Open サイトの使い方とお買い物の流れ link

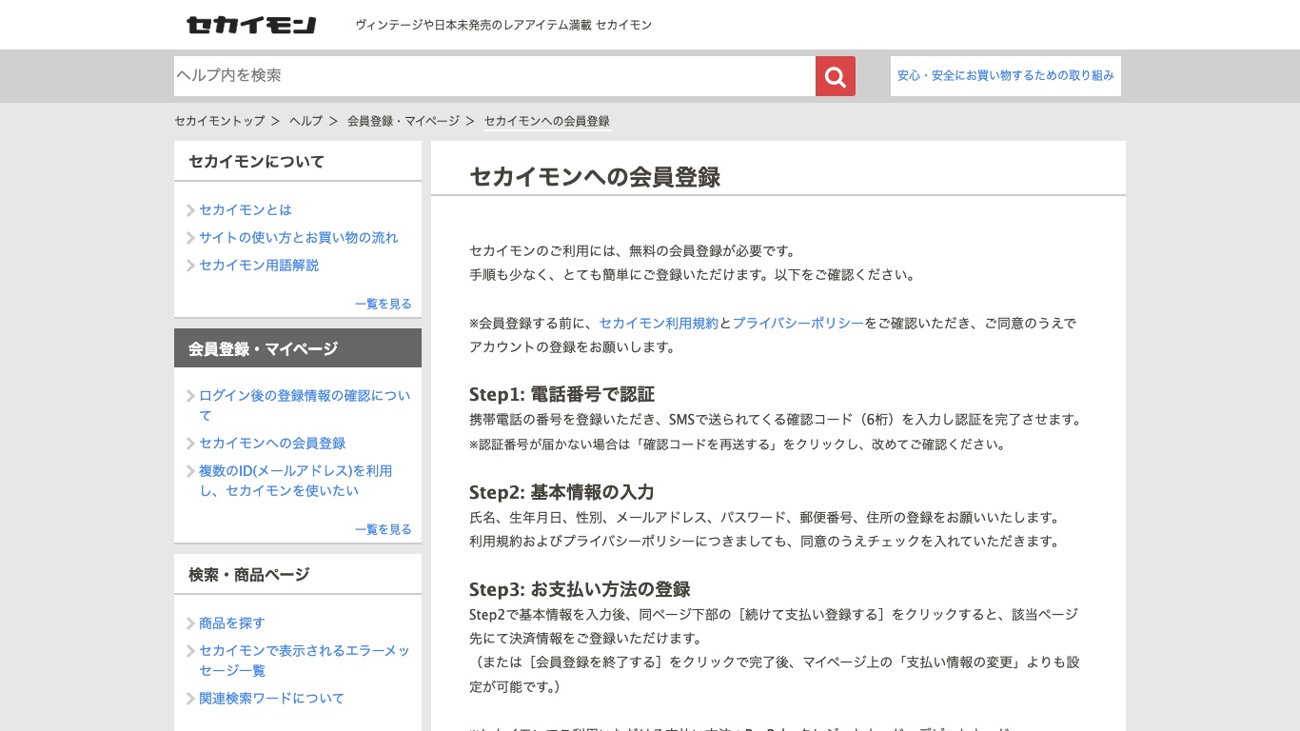[x=299, y=238]
